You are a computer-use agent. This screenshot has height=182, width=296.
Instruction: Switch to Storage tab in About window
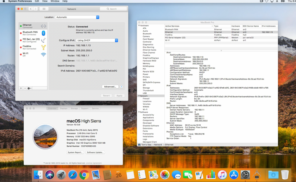[x=74, y=108]
